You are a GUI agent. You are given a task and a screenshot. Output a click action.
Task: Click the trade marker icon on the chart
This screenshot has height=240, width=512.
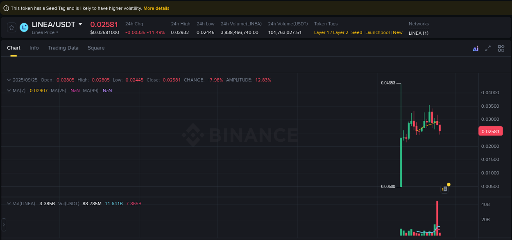(x=445, y=188)
